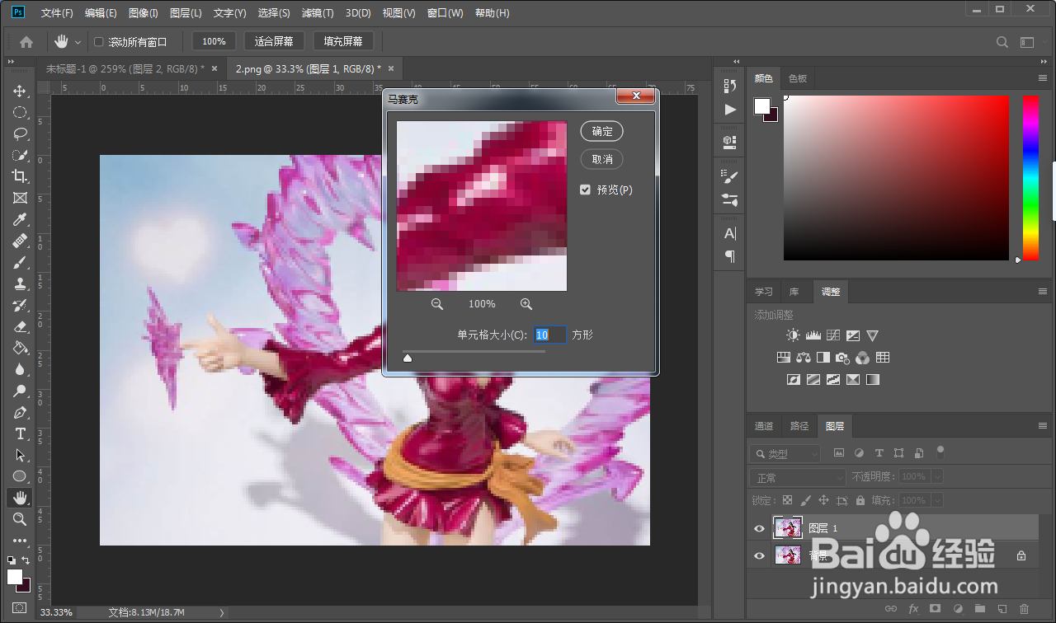Select the Quick Selection tool
Image resolution: width=1056 pixels, height=623 pixels.
click(x=20, y=155)
